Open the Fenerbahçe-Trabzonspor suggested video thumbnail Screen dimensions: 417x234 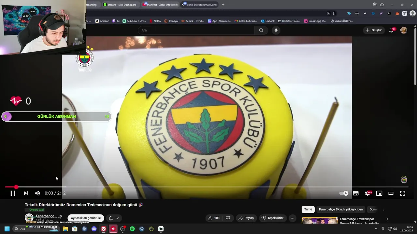click(320, 220)
